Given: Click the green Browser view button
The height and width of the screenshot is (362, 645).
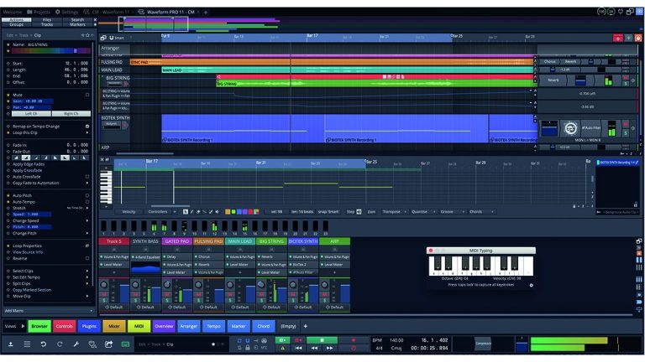Looking at the screenshot, I should point(39,326).
